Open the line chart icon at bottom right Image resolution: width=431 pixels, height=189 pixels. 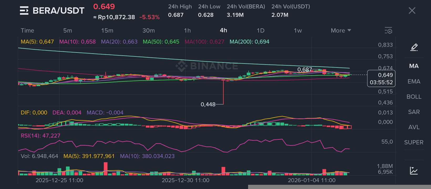(x=414, y=171)
